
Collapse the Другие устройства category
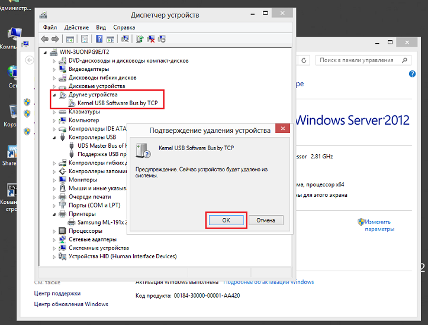click(55, 95)
